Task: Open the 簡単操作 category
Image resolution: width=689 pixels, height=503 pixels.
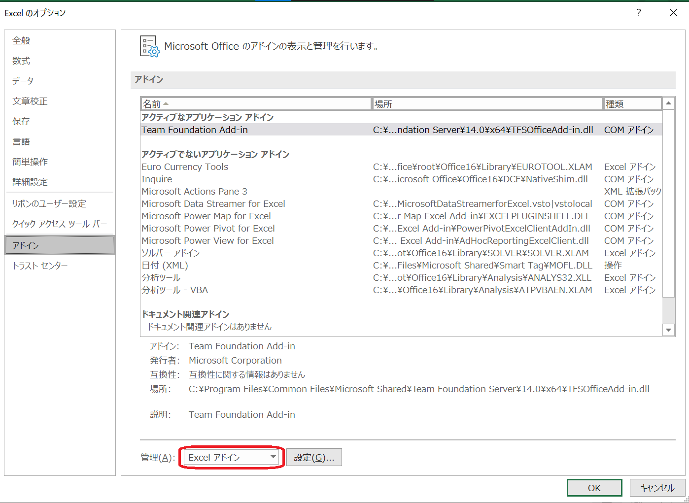Action: 60,162
